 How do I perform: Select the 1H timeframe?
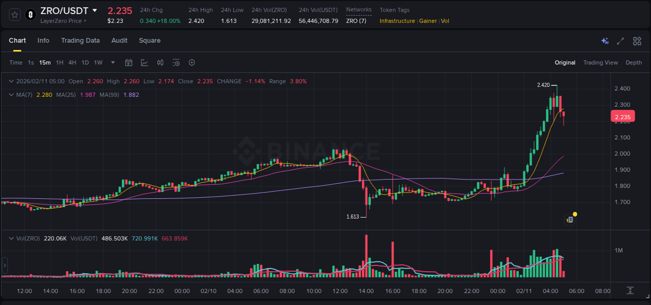pyautogui.click(x=60, y=62)
